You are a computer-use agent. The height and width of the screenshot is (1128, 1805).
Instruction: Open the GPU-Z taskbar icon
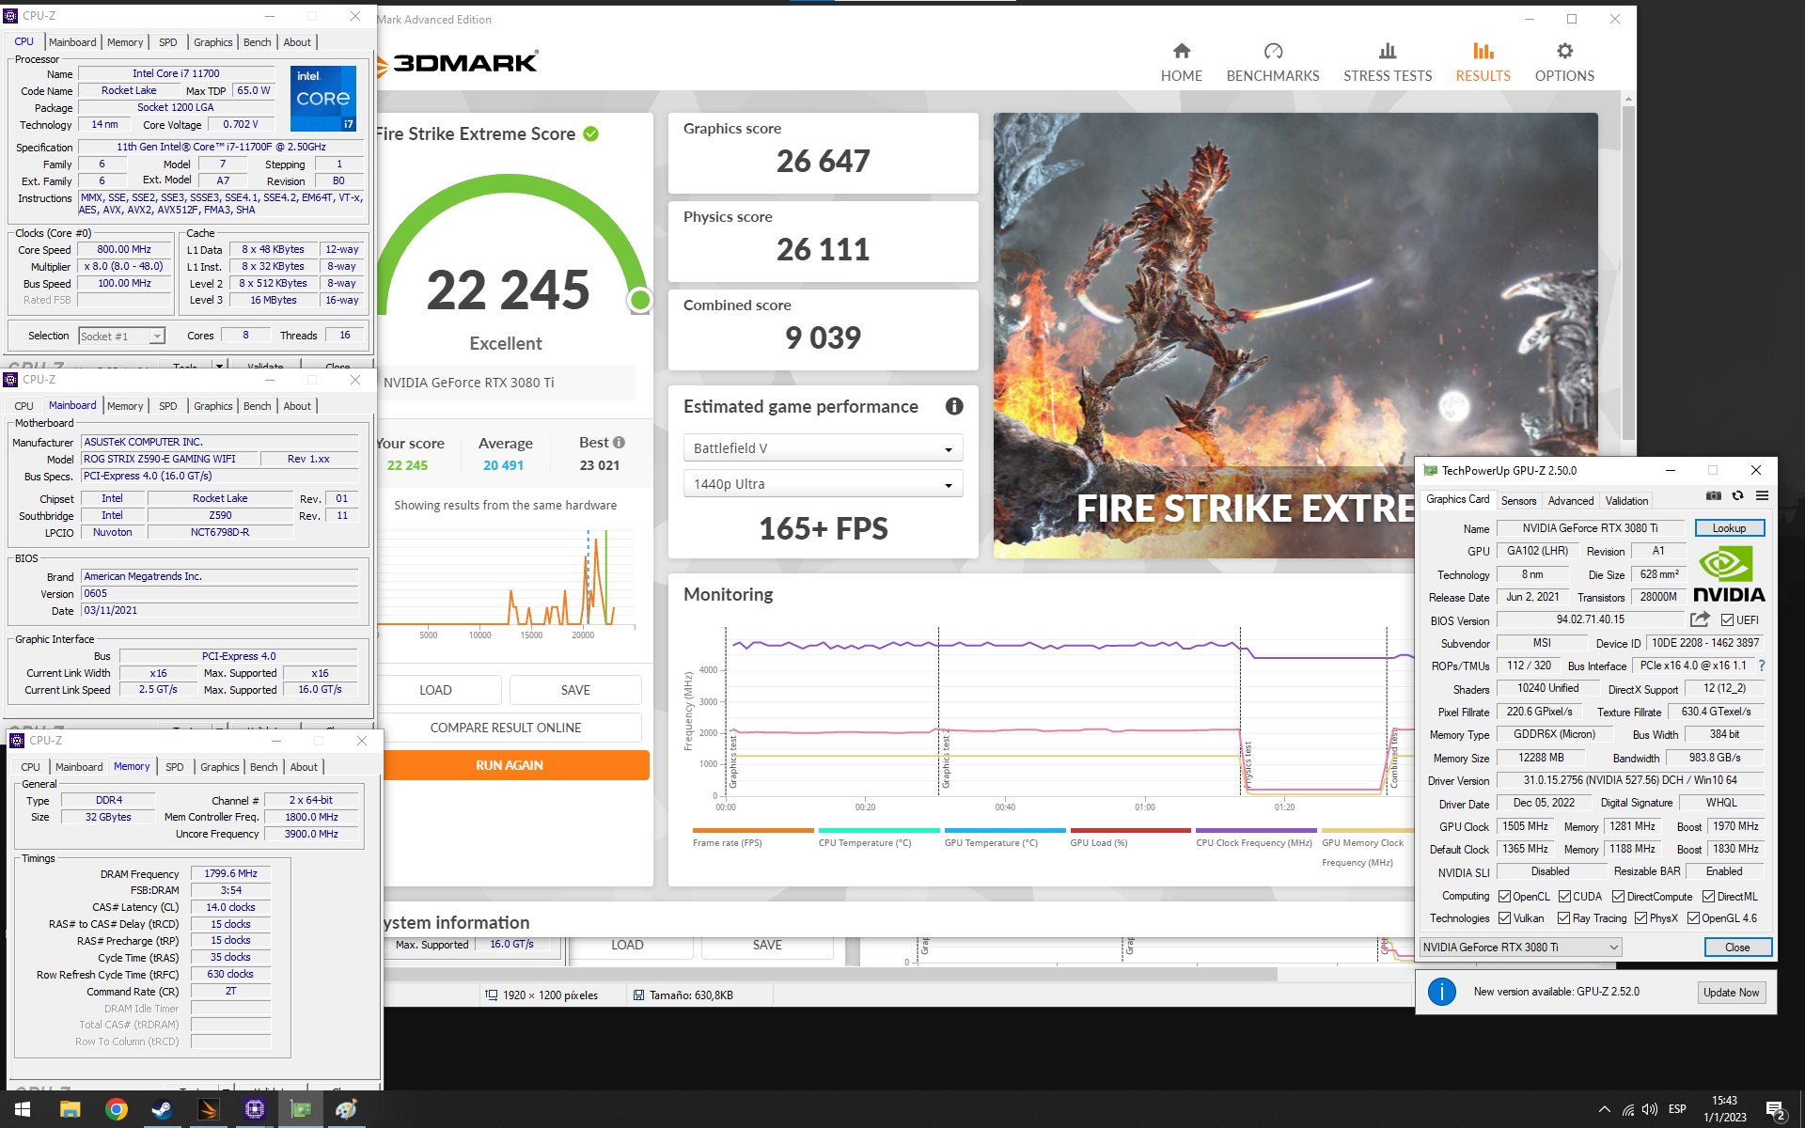click(300, 1109)
